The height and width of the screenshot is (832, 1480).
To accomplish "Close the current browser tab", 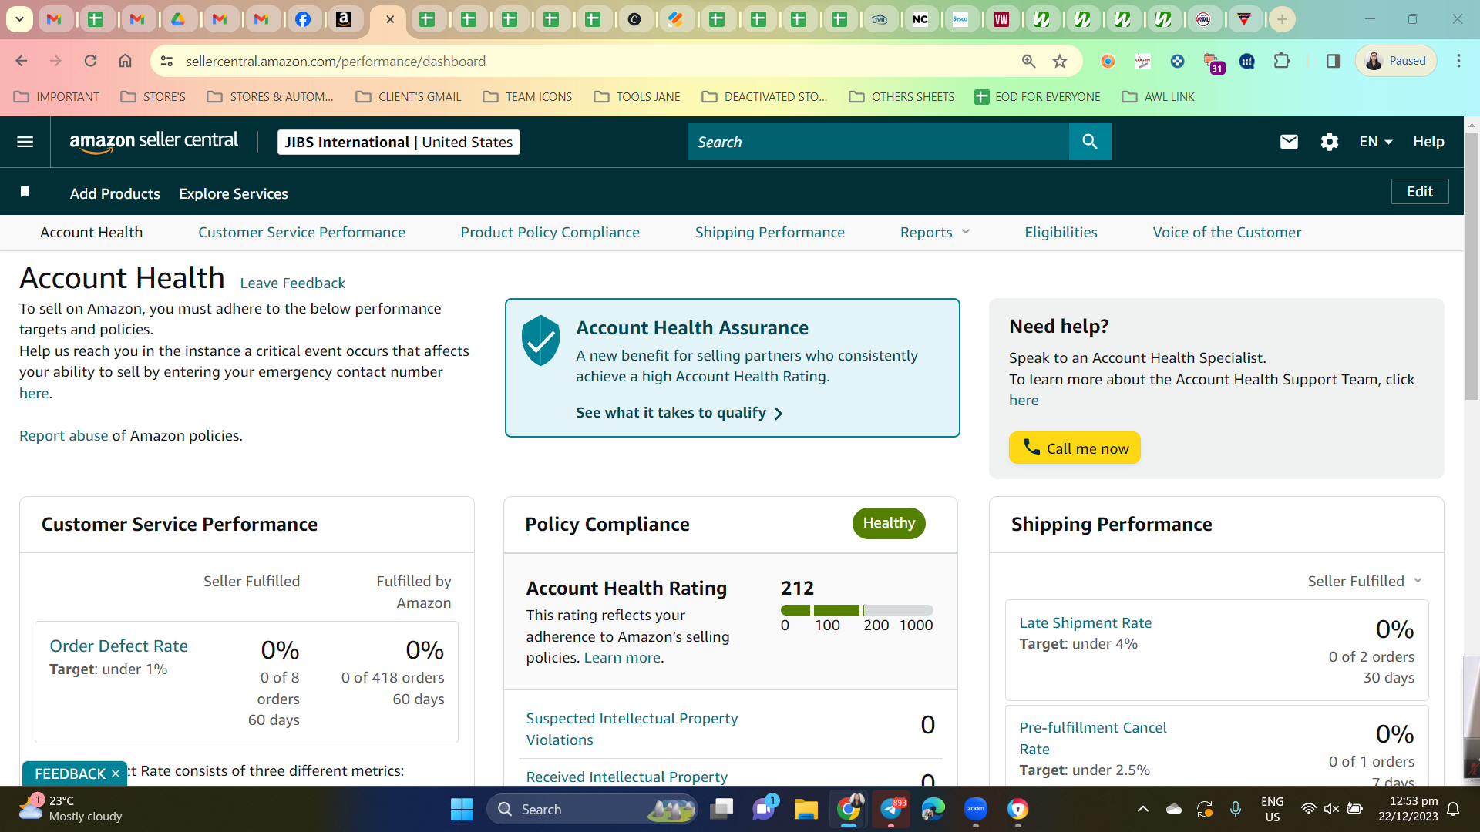I will [390, 19].
